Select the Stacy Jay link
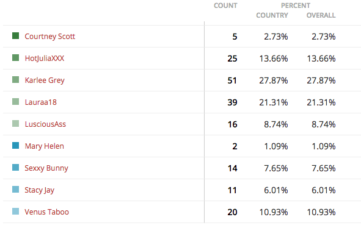This screenshot has width=361, height=228. click(39, 190)
